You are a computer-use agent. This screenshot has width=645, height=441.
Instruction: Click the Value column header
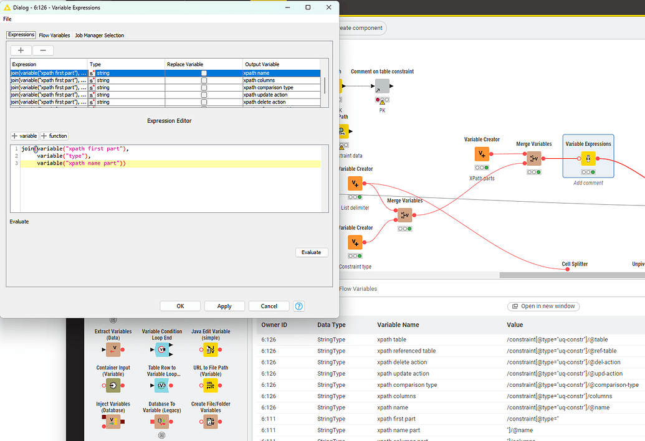pos(515,325)
